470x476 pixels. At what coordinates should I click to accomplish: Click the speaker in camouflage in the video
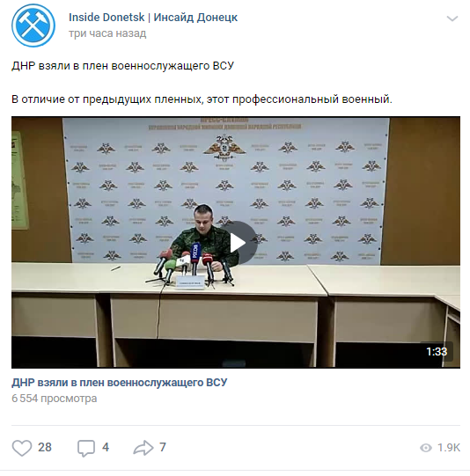point(205,235)
